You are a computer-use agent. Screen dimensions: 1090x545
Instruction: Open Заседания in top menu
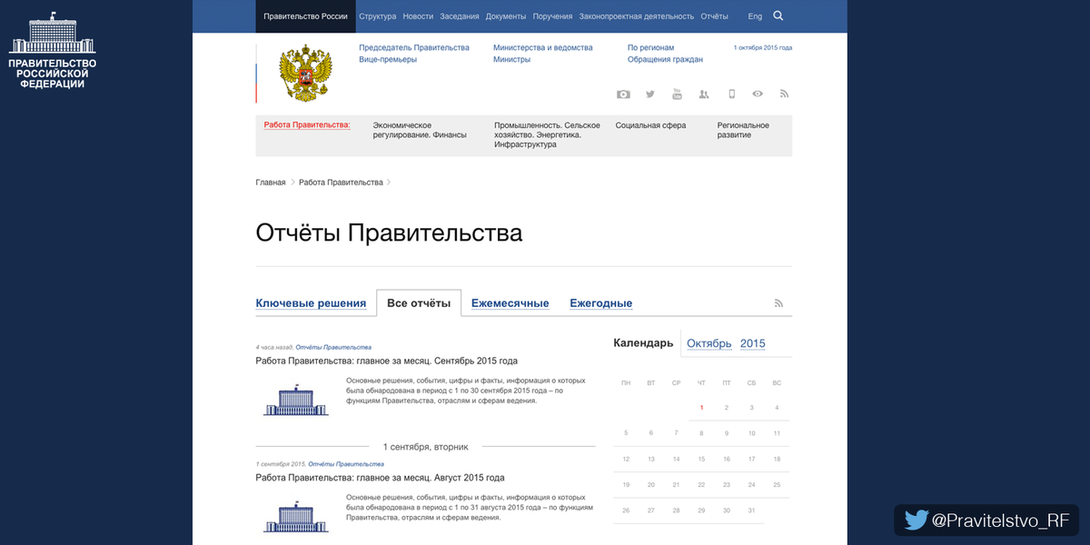pos(460,16)
